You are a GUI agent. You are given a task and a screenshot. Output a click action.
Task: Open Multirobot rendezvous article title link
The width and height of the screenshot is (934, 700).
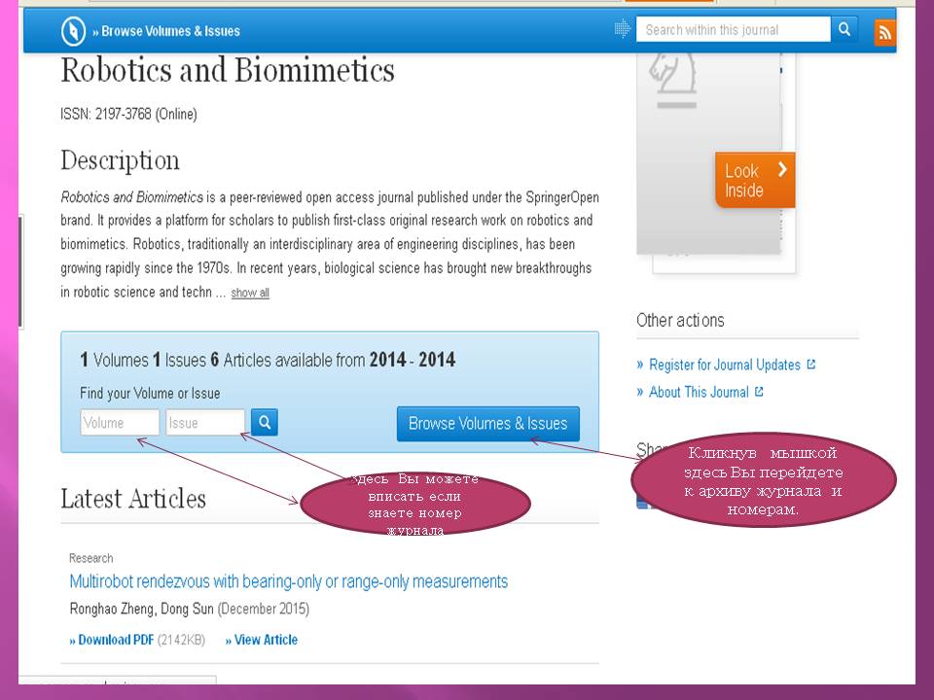pyautogui.click(x=288, y=581)
